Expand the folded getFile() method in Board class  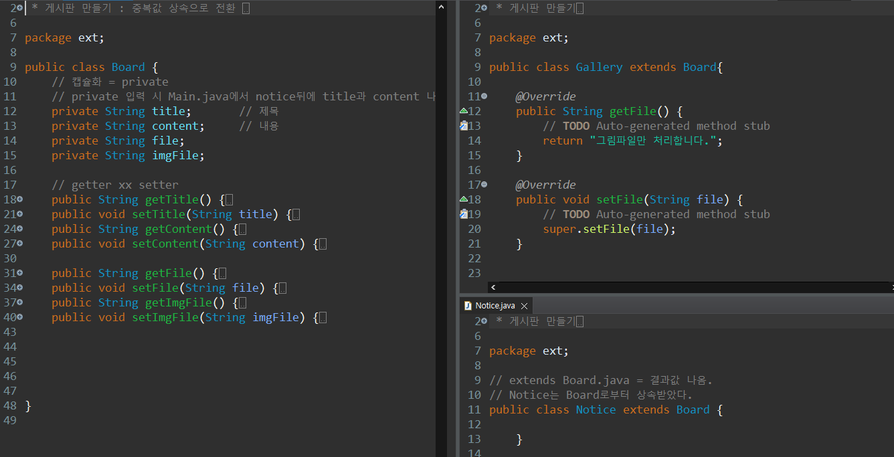[x=20, y=273]
